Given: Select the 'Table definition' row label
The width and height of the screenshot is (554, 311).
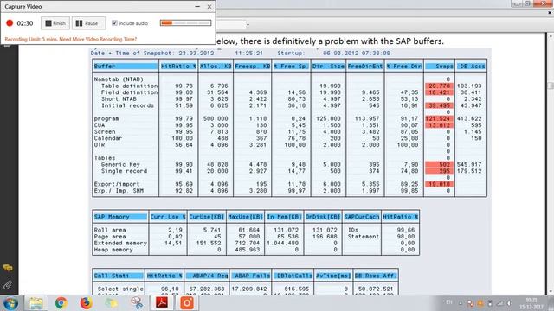Looking at the screenshot, I should click(129, 86).
